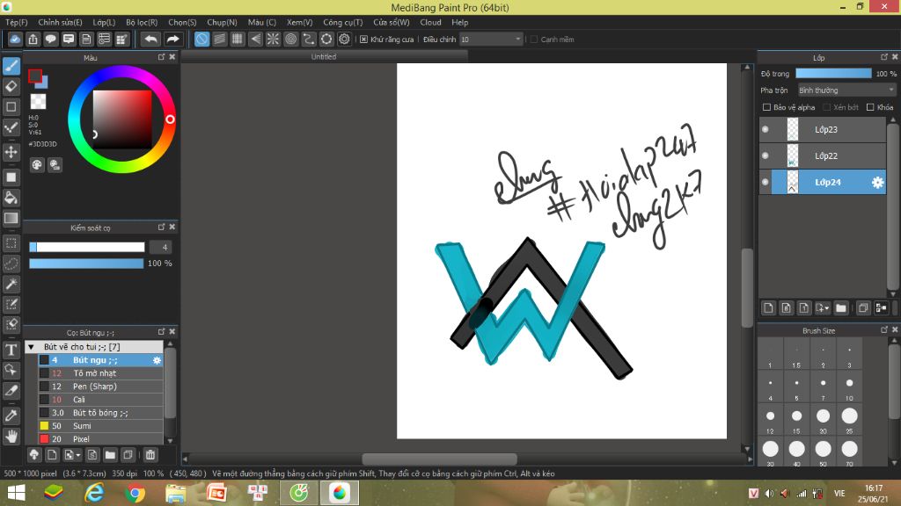Click the cloud save icon in toolbar
This screenshot has height=506, width=901.
click(x=15, y=39)
